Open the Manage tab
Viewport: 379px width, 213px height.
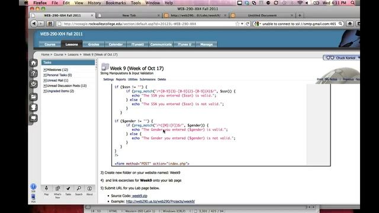207,44
